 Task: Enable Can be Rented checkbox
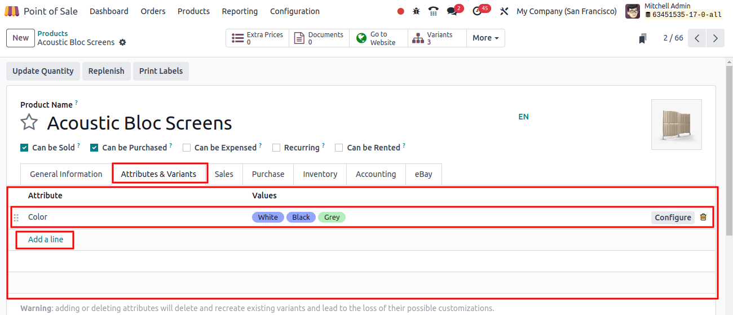coord(339,148)
